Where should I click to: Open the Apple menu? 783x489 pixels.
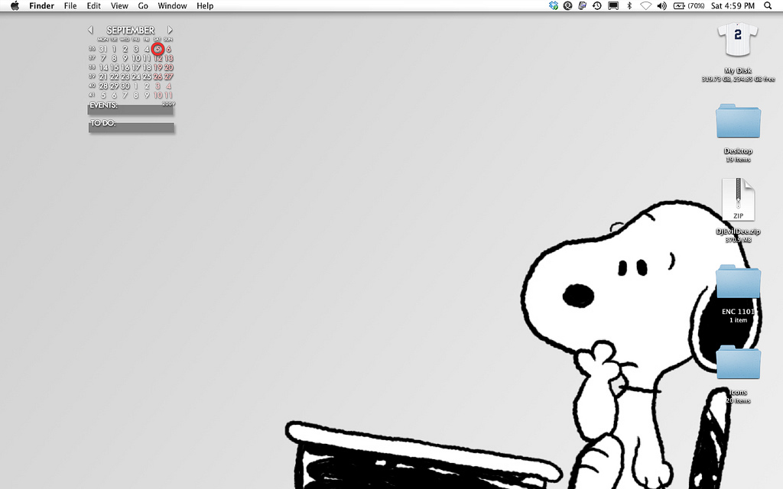point(15,6)
